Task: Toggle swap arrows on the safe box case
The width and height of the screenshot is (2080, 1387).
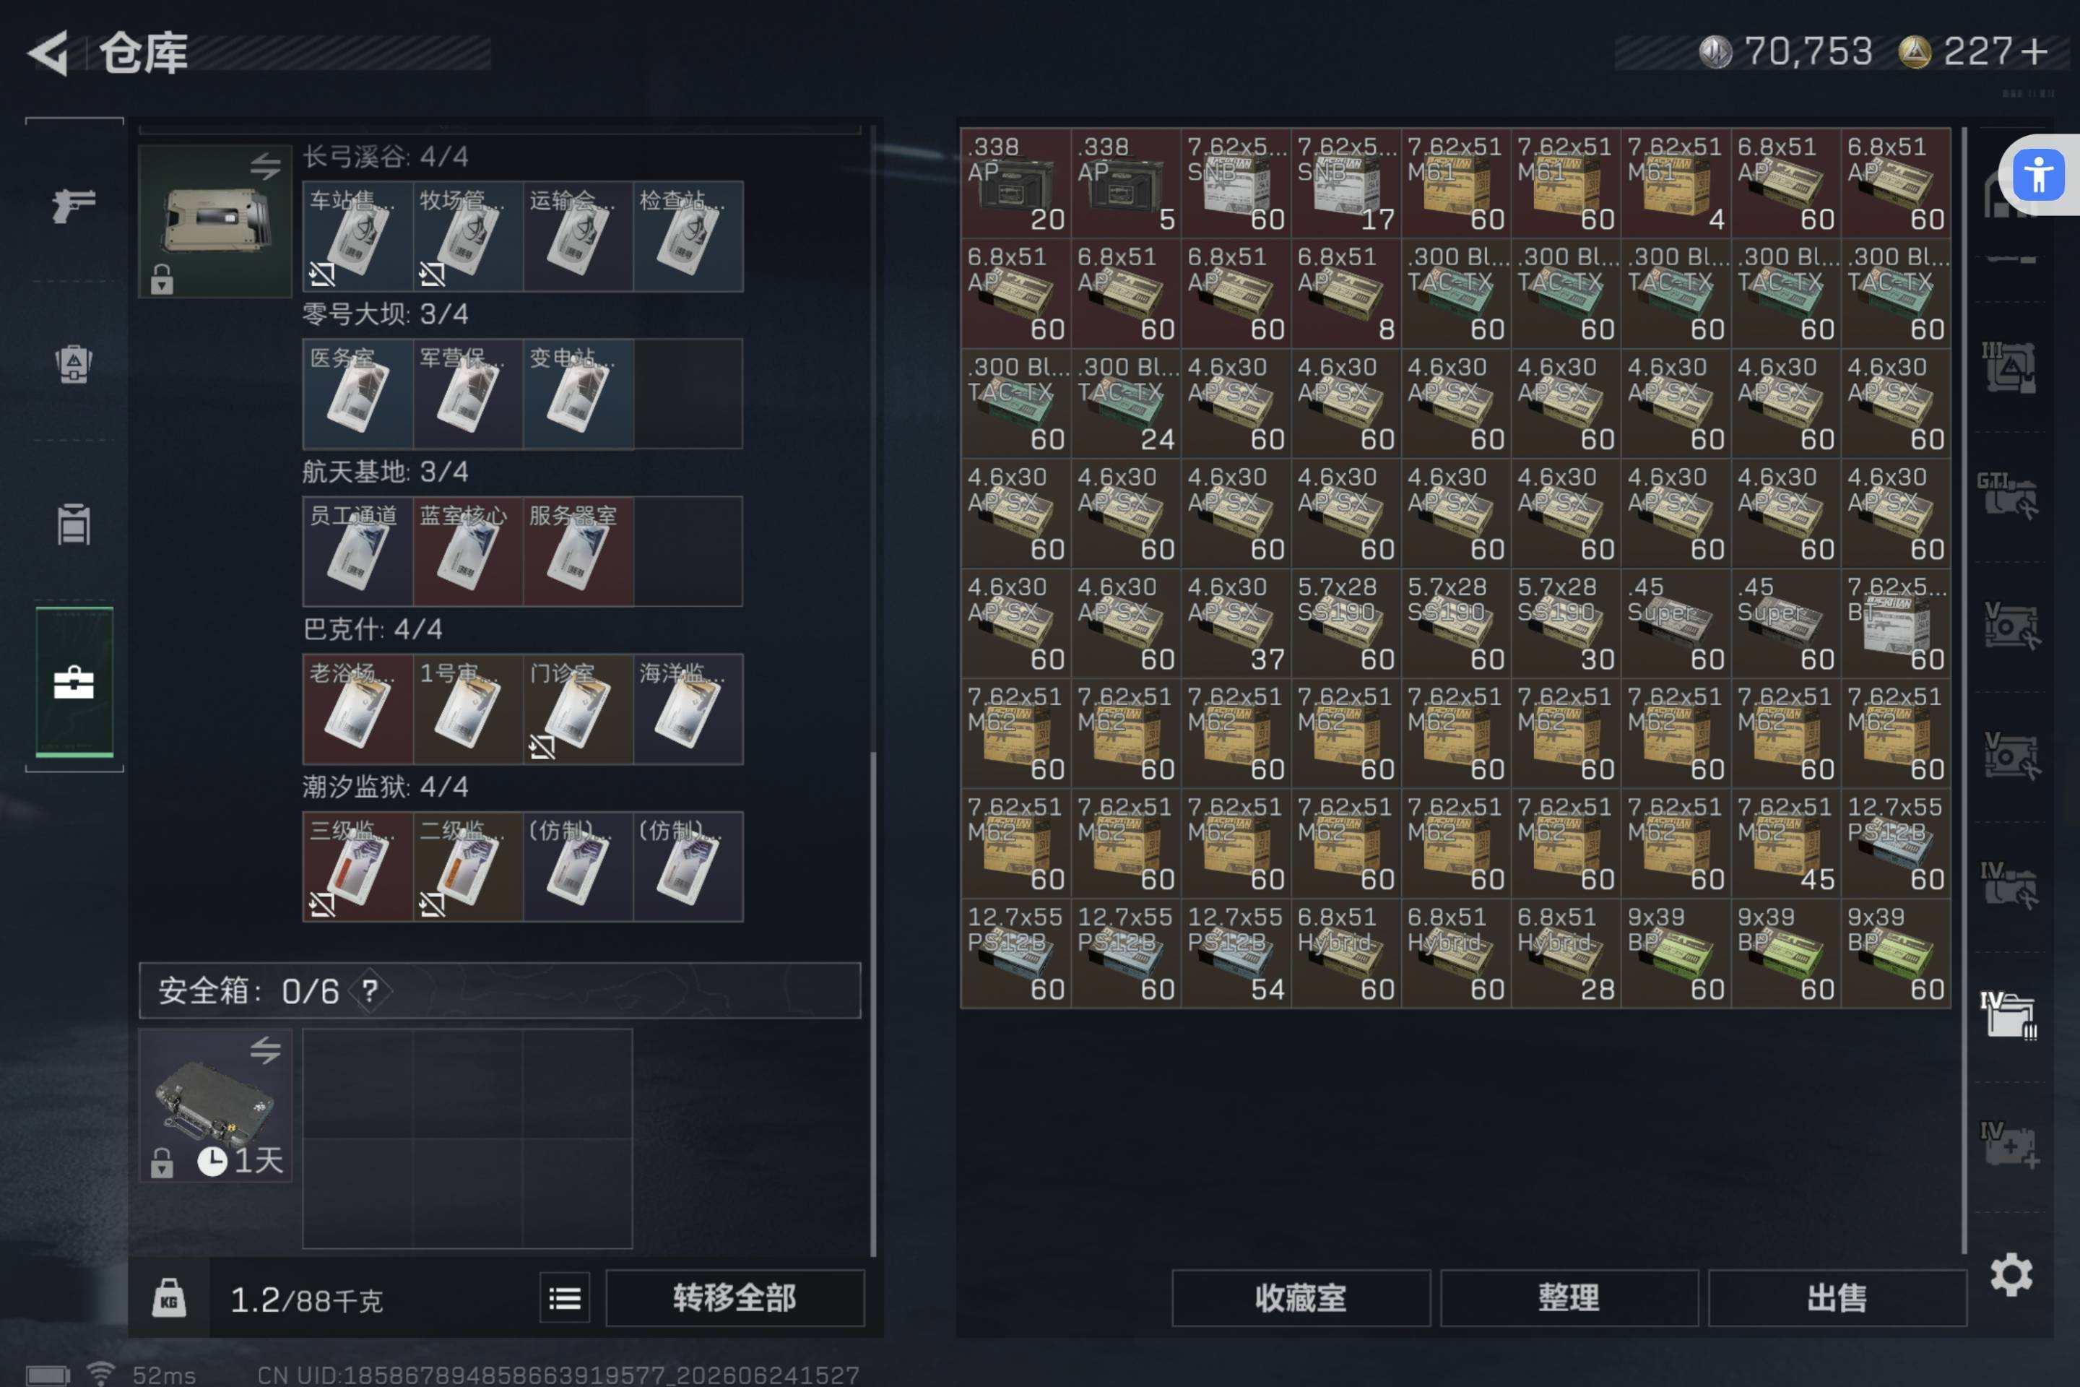Action: point(264,1050)
